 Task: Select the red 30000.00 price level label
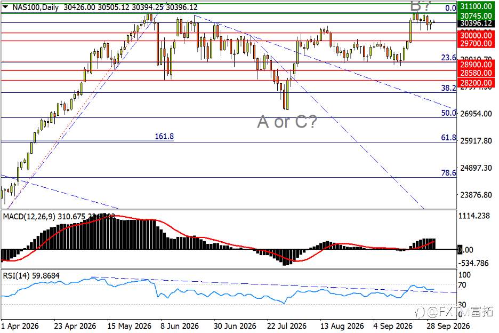[x=476, y=35]
